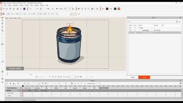Screen dimensions: 183x103
Task: Clear the Scene search with X icon
Action: pyautogui.click(x=177, y=22)
